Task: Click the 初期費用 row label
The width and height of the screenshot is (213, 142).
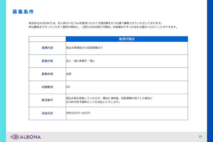Action: (47, 87)
